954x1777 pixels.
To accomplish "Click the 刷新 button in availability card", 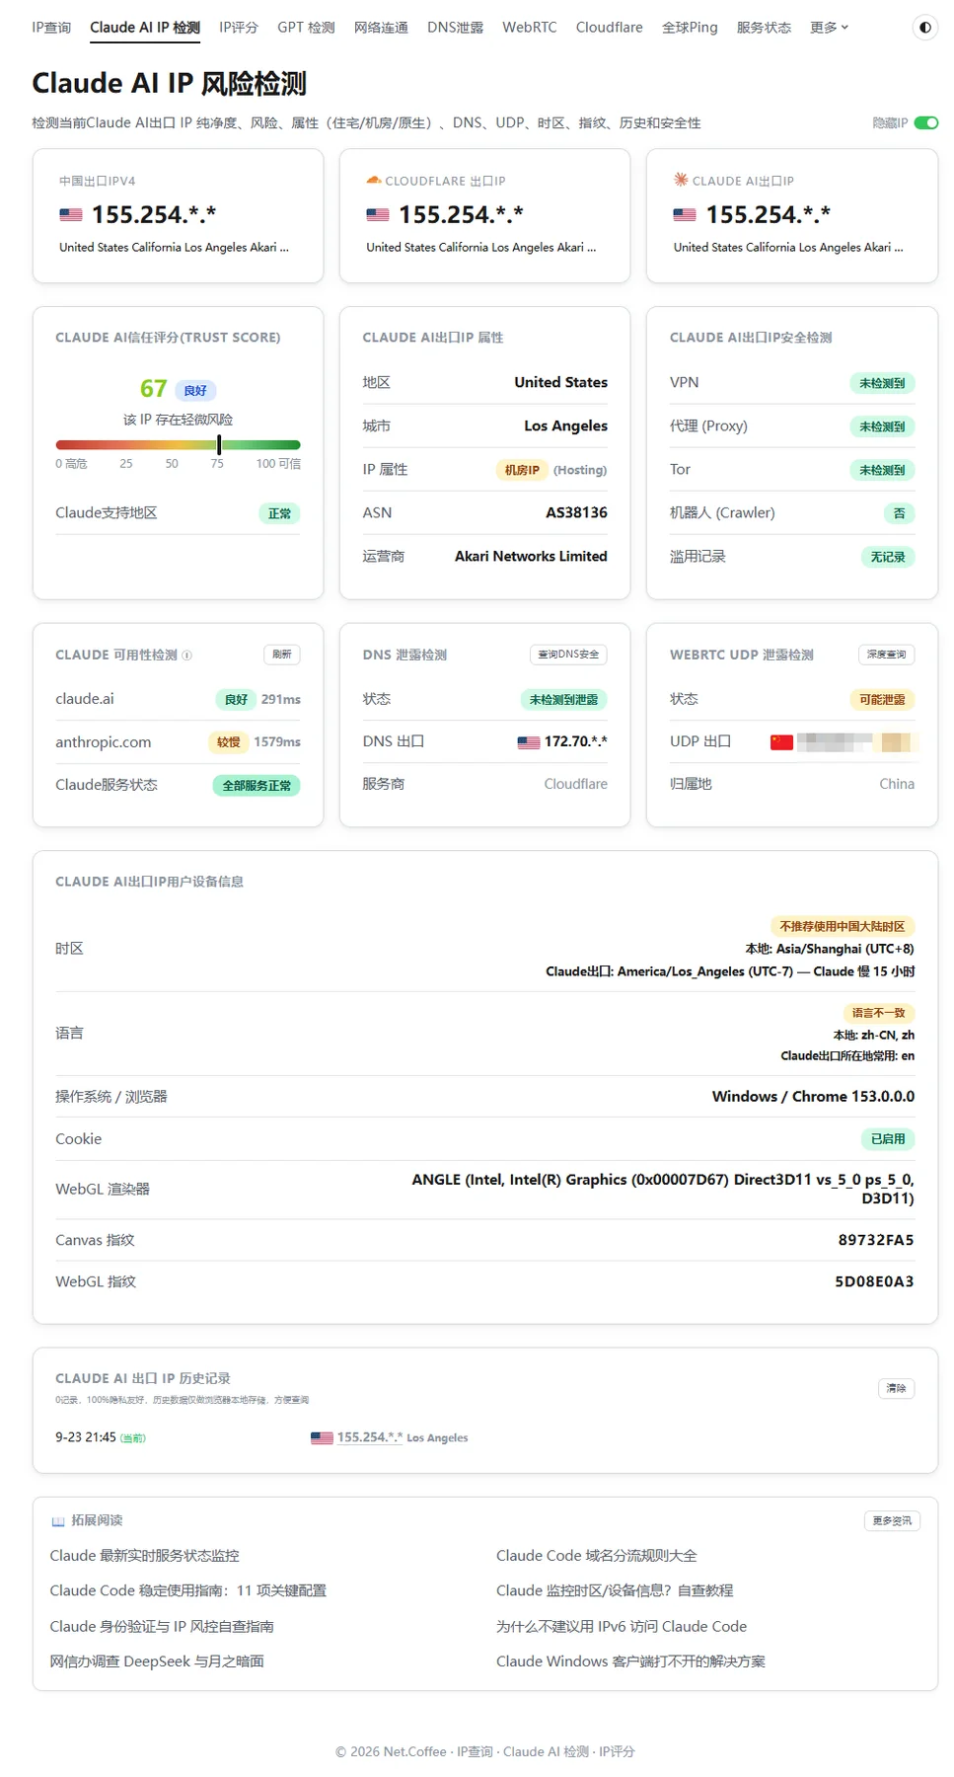I will [x=282, y=655].
